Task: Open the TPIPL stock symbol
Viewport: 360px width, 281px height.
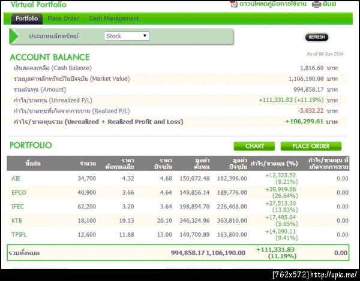Action: click(x=19, y=235)
